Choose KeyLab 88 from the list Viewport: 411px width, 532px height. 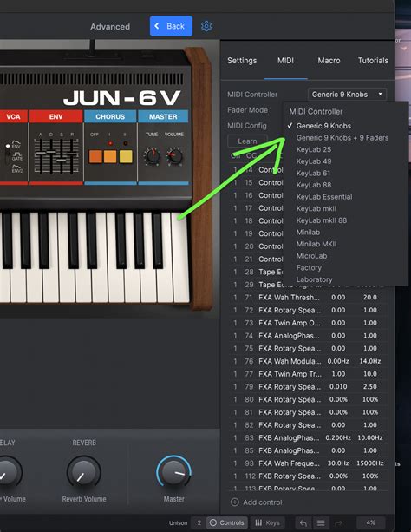(314, 185)
